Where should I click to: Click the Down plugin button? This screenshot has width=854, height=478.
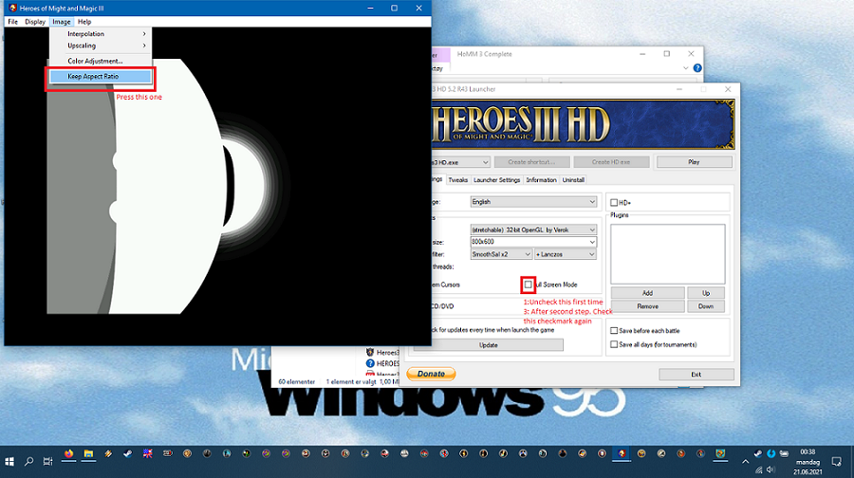pos(706,306)
